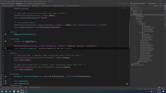Click the BeginPlay function name in code

click(x=30, y=41)
